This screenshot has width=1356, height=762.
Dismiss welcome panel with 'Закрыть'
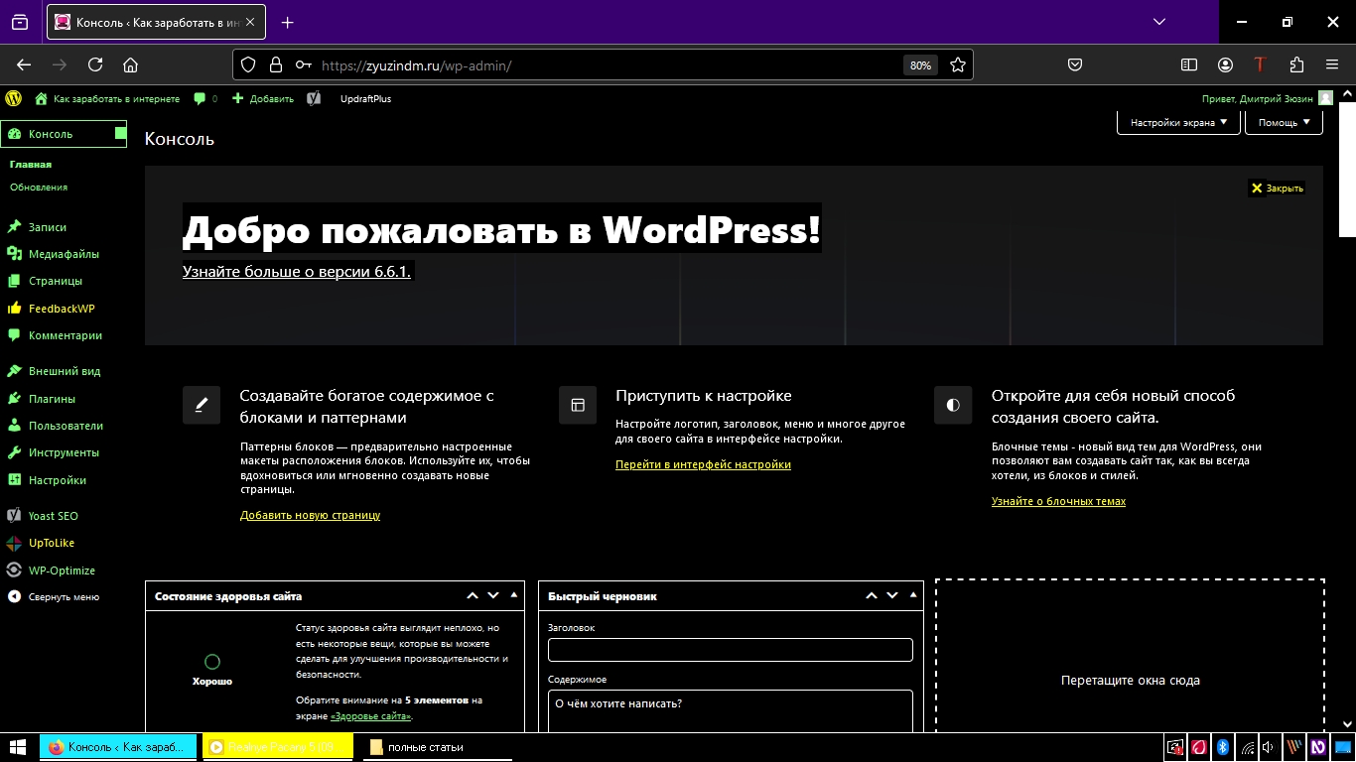pyautogui.click(x=1277, y=188)
